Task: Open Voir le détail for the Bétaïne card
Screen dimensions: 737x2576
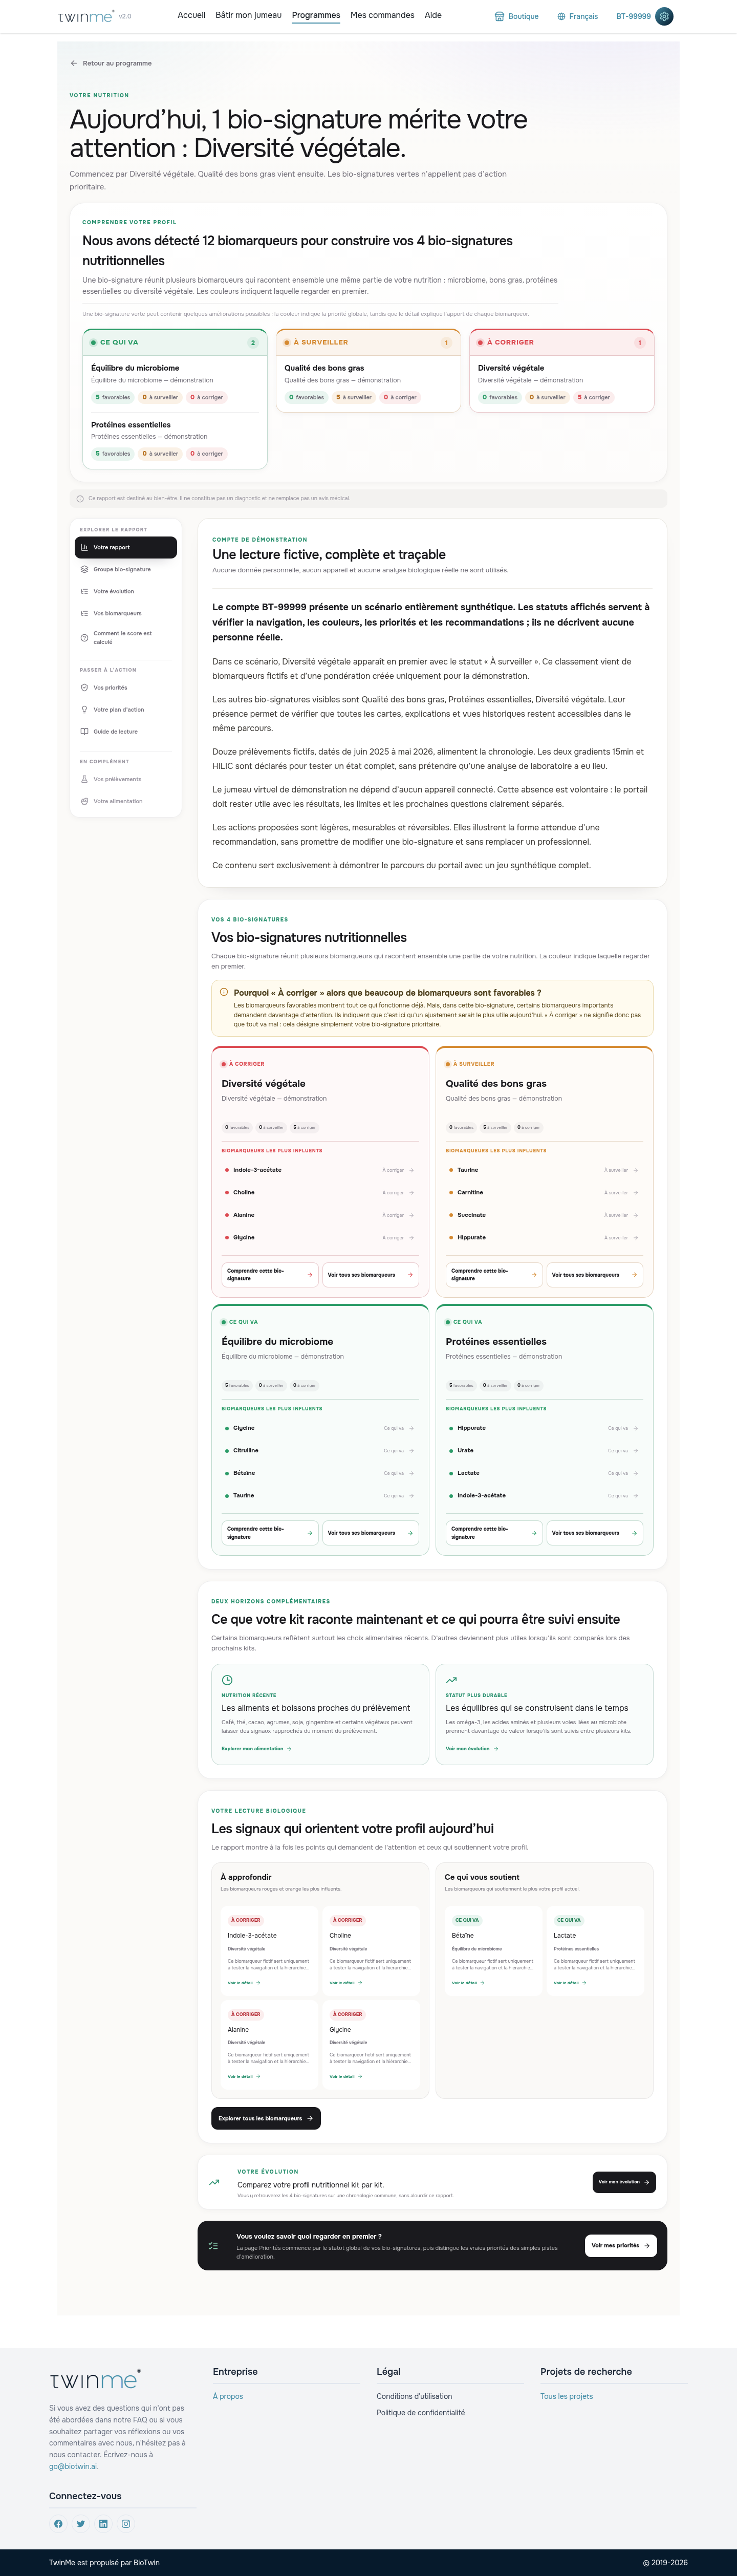Action: pyautogui.click(x=468, y=1982)
